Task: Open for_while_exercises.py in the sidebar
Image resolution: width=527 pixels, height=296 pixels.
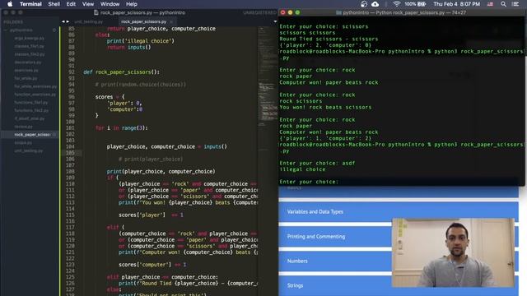Action: point(35,86)
